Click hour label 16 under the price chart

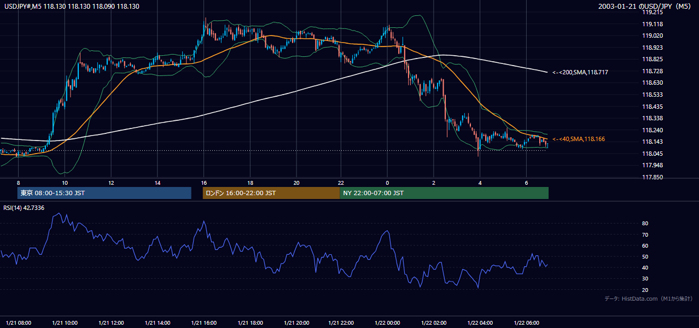[203, 183]
